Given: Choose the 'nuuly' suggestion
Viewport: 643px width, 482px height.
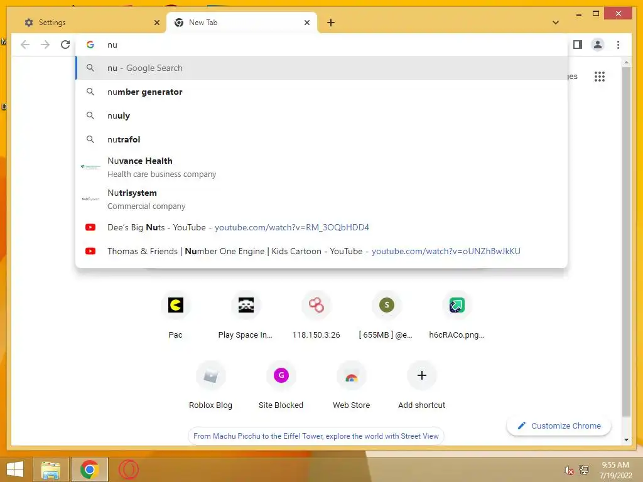Looking at the screenshot, I should (321, 115).
